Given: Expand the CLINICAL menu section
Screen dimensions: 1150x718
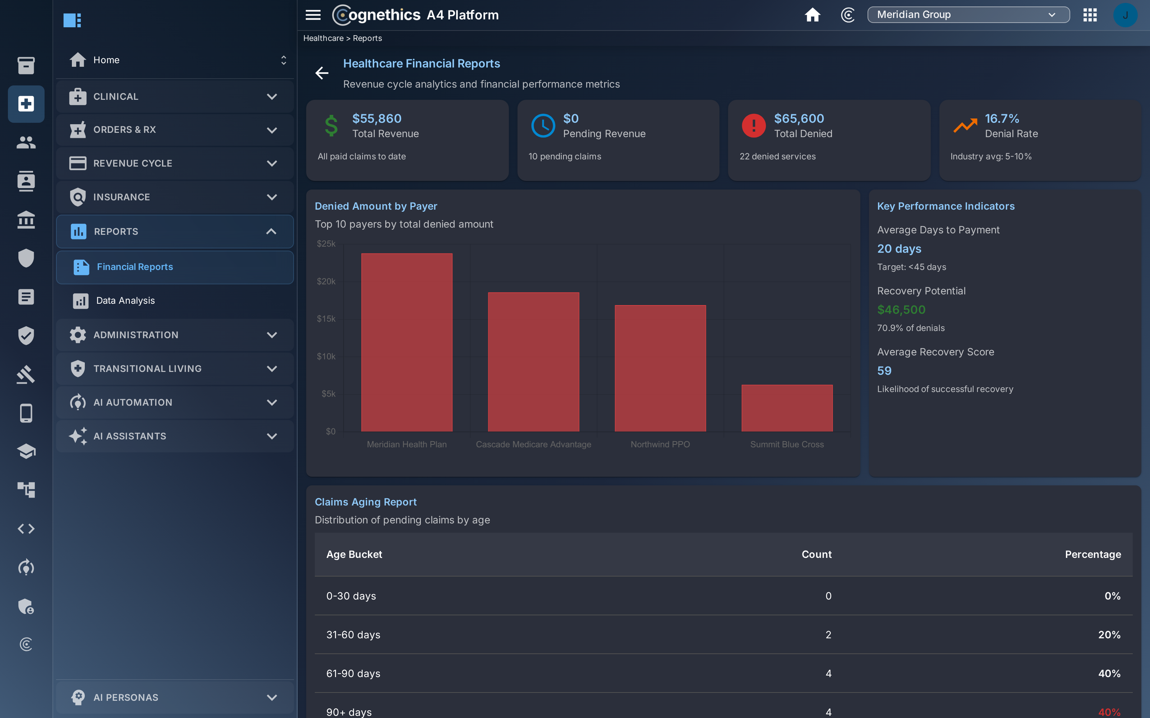Looking at the screenshot, I should pyautogui.click(x=174, y=97).
